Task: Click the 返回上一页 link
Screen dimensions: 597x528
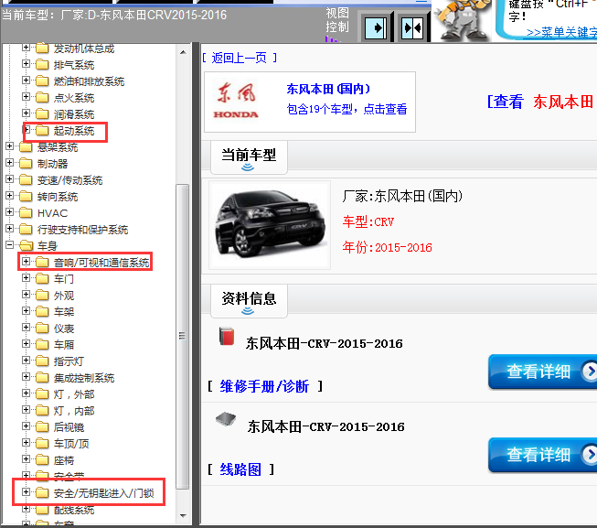Action: [x=240, y=58]
